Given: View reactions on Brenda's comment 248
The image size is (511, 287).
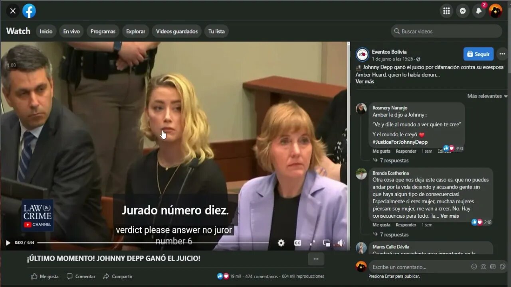Looking at the screenshot, I should tap(481, 222).
